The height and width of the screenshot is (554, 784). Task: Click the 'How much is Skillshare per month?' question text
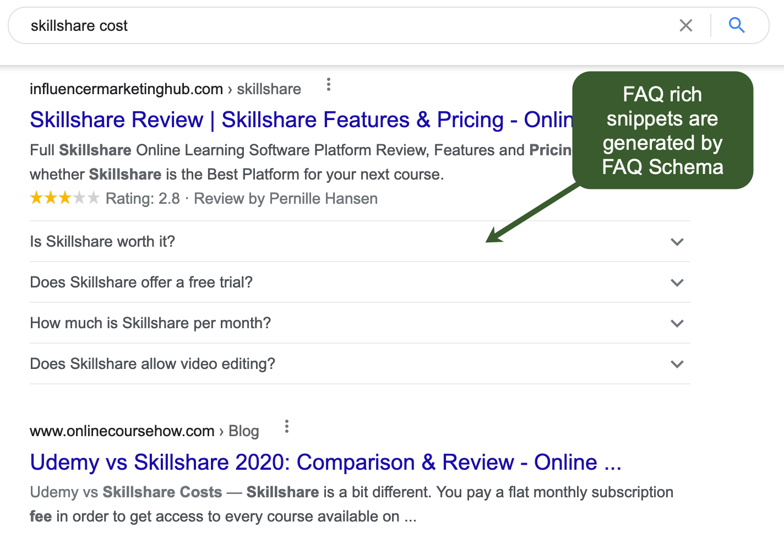point(150,323)
